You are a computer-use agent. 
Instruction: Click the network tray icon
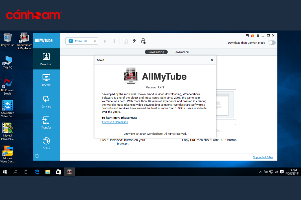271,172
